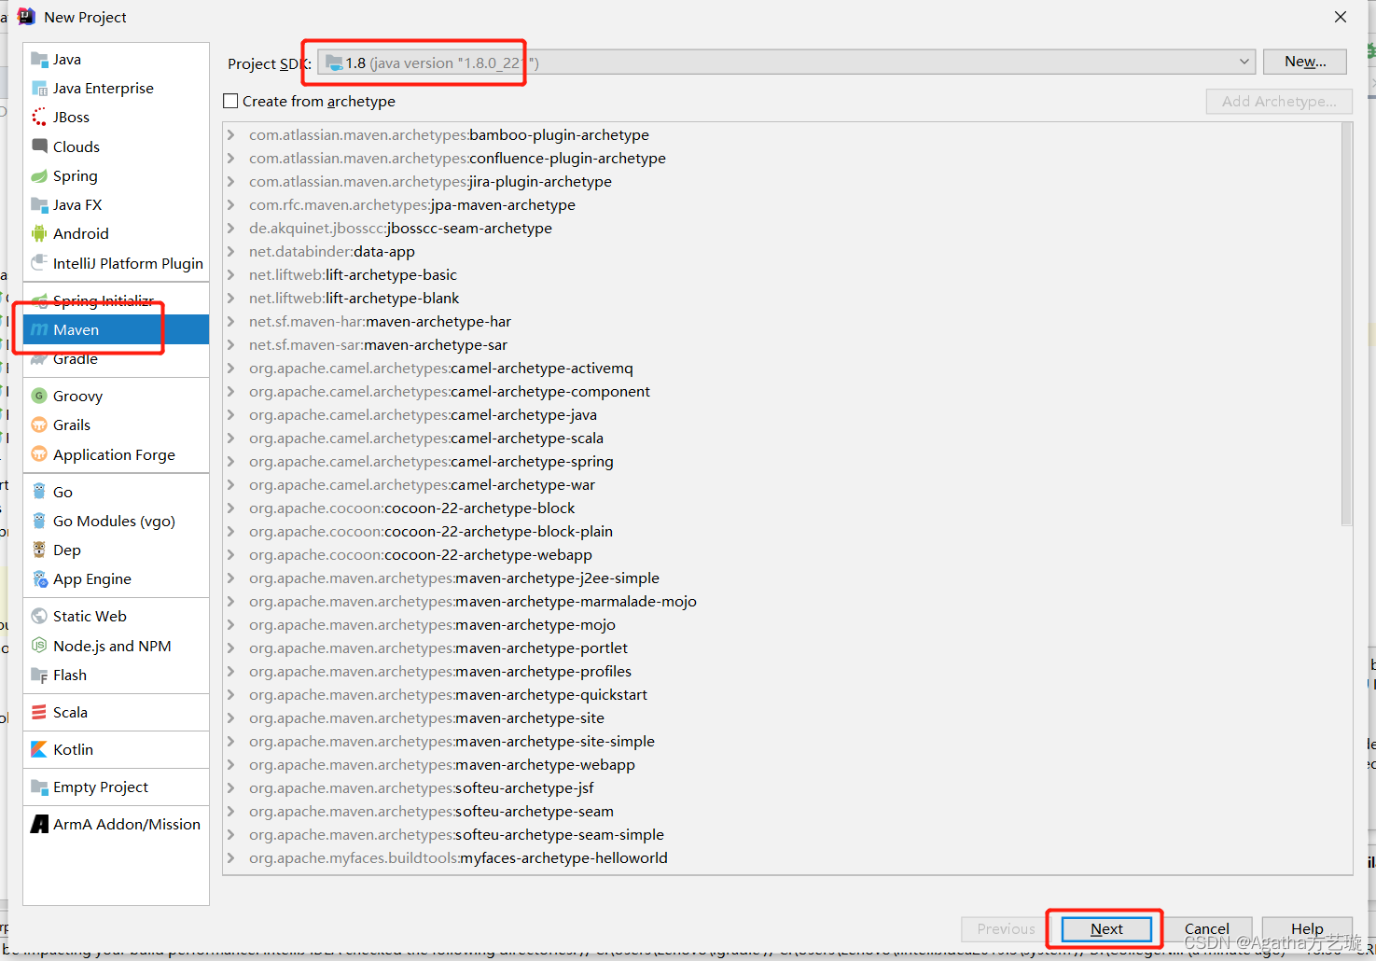The width and height of the screenshot is (1376, 961).
Task: Select the Spring leaf icon
Action: click(39, 175)
